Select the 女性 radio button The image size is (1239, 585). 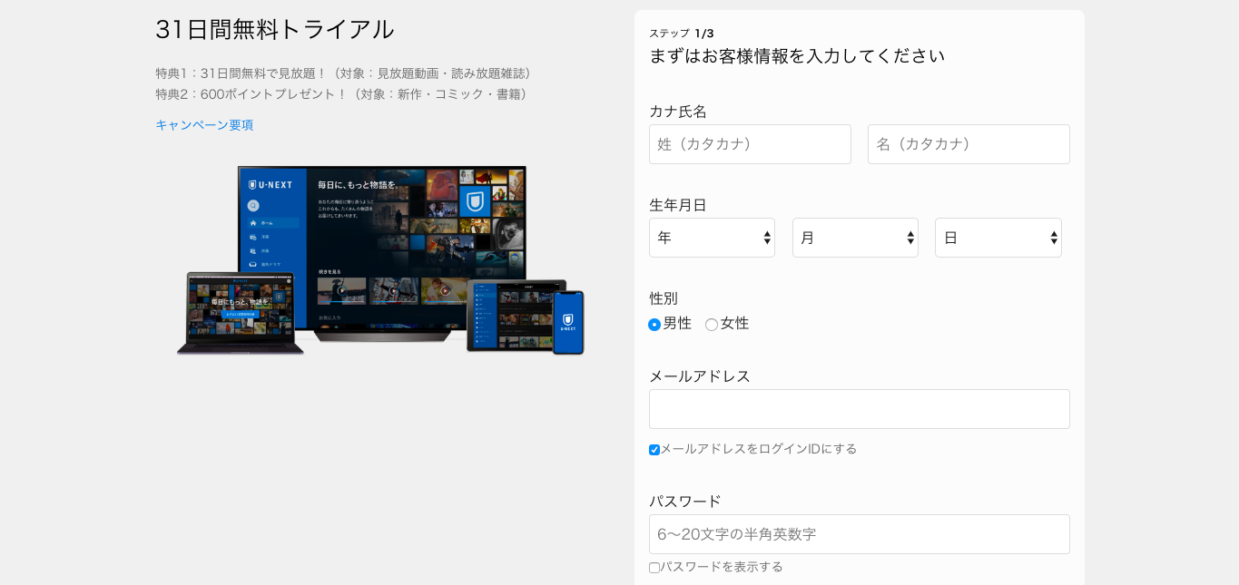(712, 325)
